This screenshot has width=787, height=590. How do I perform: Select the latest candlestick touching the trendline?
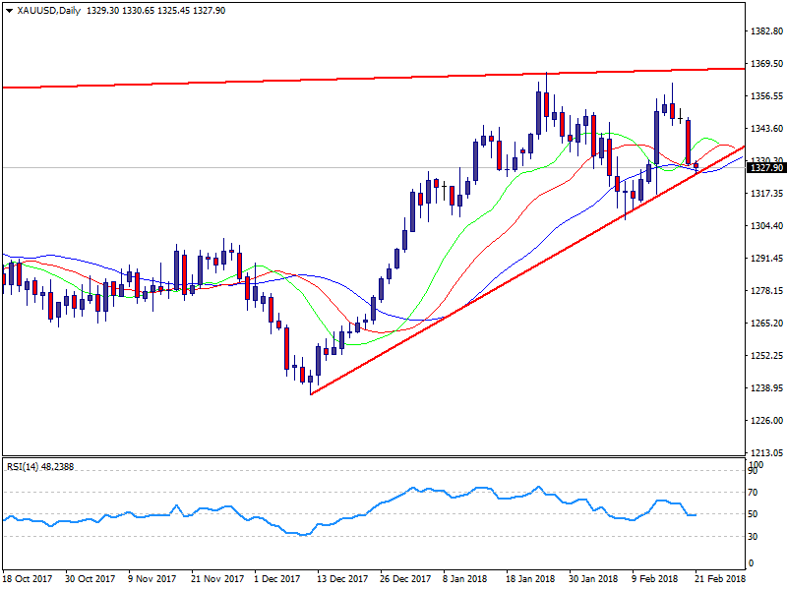[697, 167]
